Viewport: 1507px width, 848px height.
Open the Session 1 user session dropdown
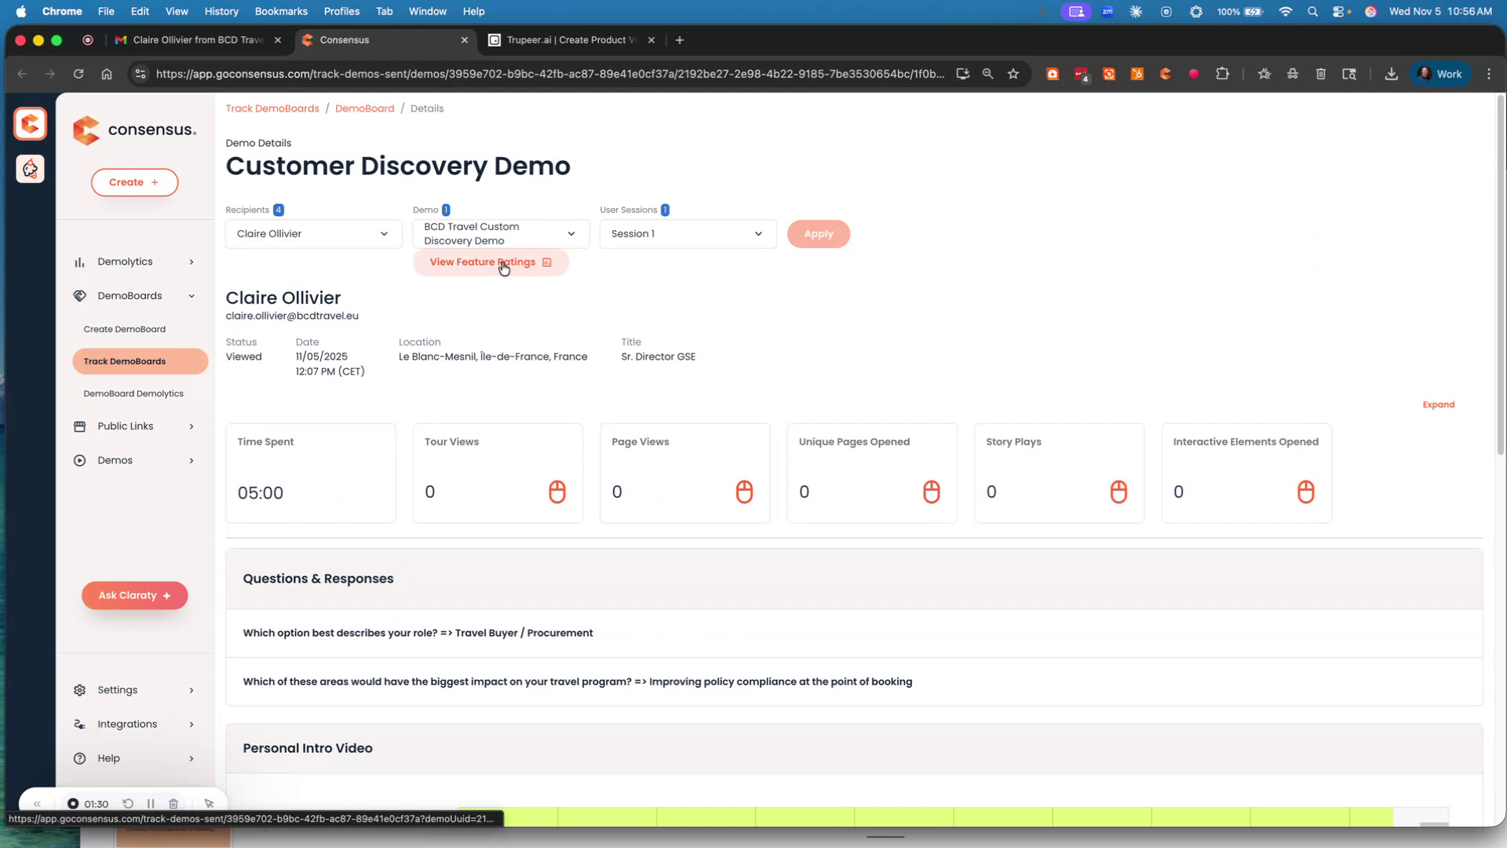tap(687, 233)
